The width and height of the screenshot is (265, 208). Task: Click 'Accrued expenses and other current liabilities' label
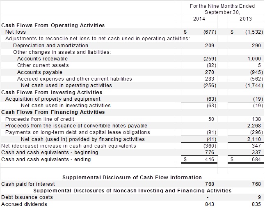pos(75,79)
